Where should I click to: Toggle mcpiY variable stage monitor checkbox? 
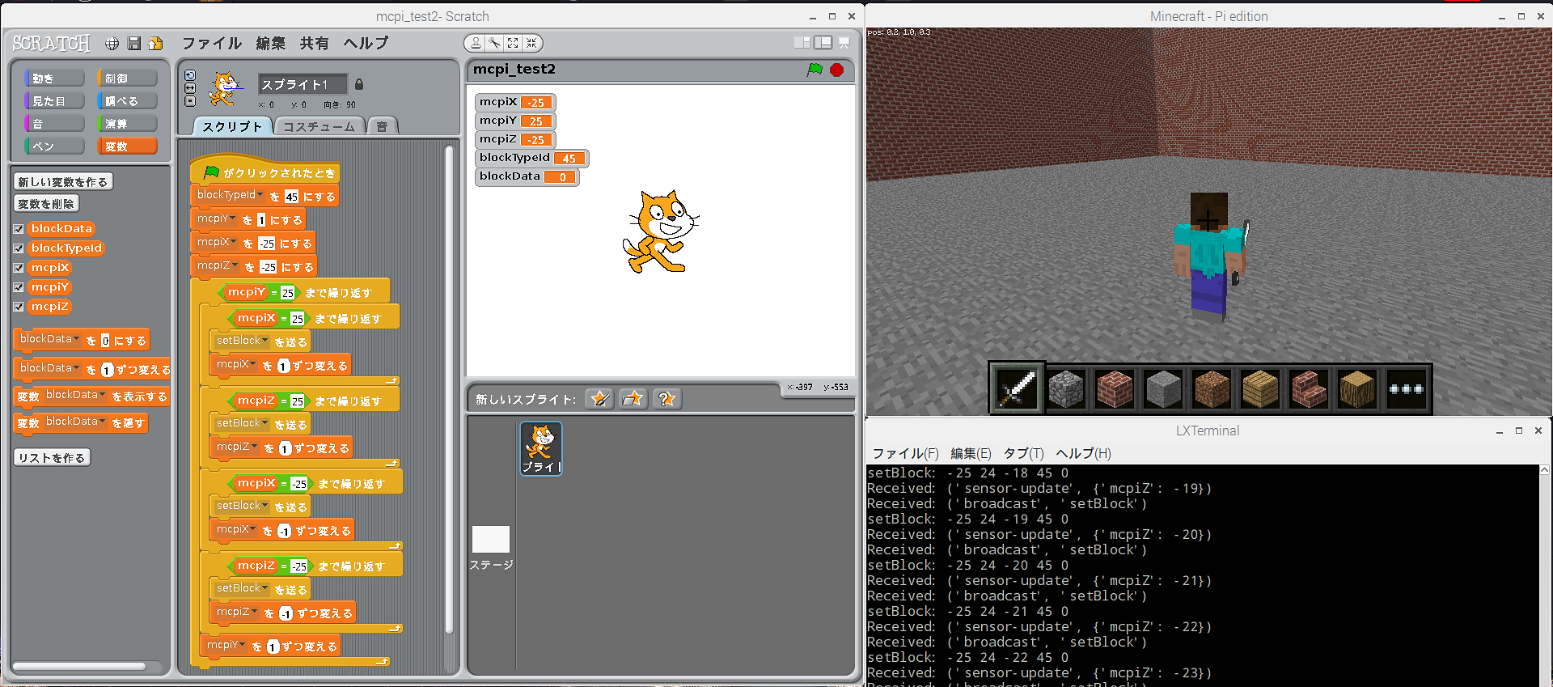[19, 287]
